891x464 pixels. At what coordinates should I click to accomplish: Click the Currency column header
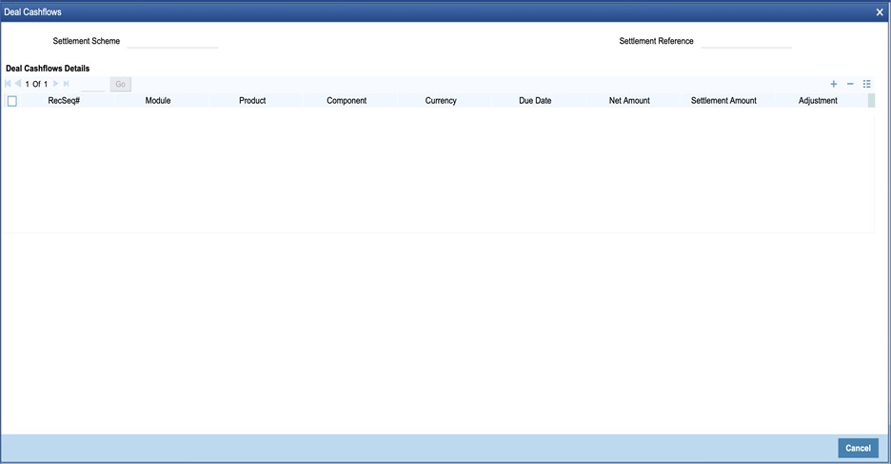pyautogui.click(x=441, y=101)
